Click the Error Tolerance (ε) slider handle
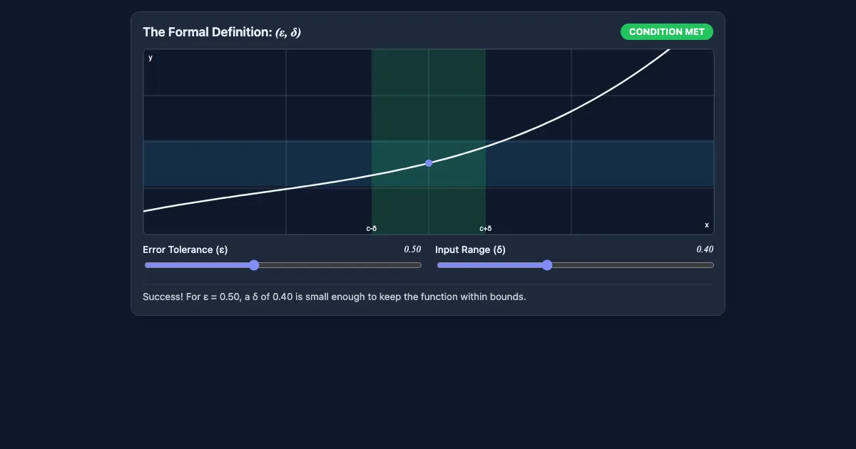The width and height of the screenshot is (856, 449). 254,265
